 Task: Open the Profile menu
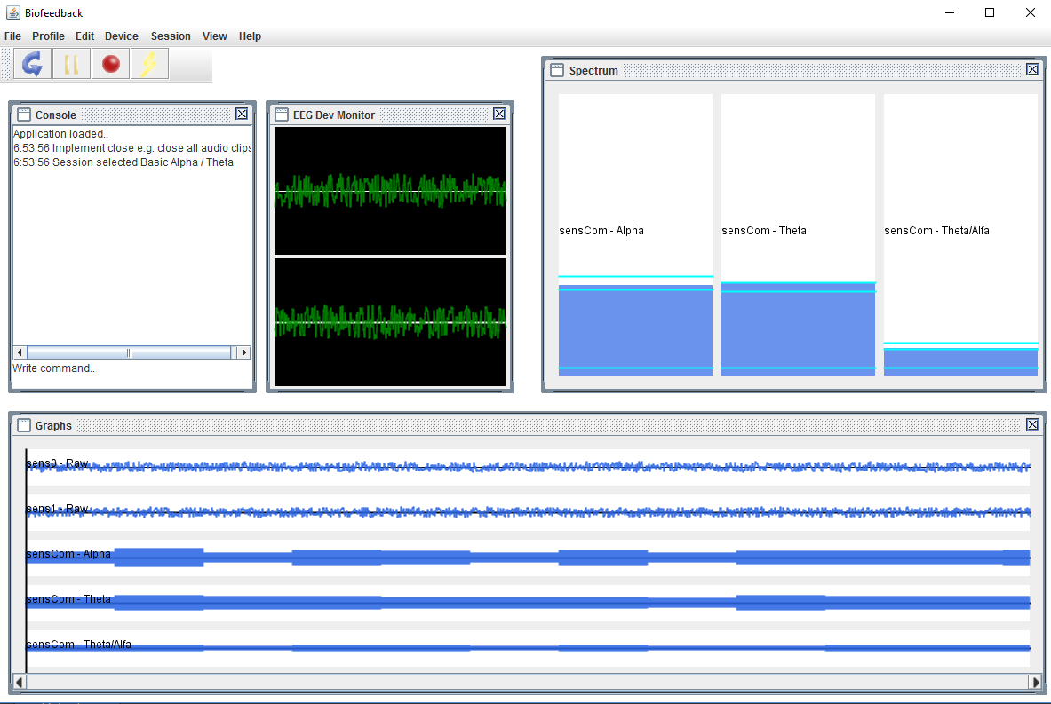coord(48,36)
